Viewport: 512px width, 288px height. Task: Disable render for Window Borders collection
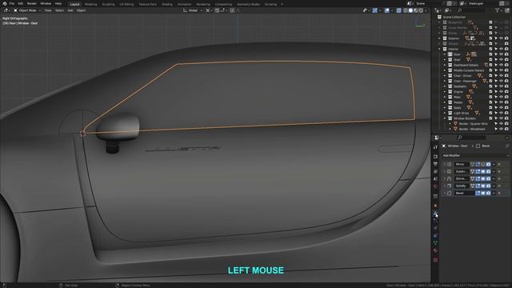(x=506, y=118)
